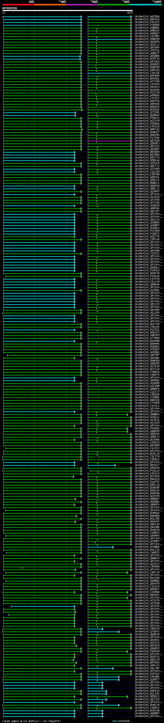Screen dimensions: 164x723
Task: Click the green ~80% identity legend segment
Action: [x=114, y=5]
